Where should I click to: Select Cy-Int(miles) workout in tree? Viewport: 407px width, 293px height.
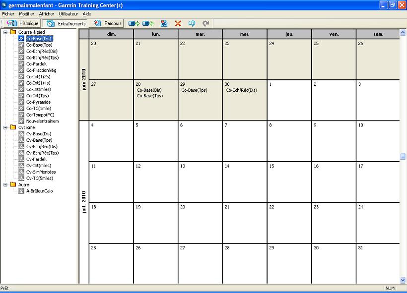pyautogui.click(x=39, y=166)
